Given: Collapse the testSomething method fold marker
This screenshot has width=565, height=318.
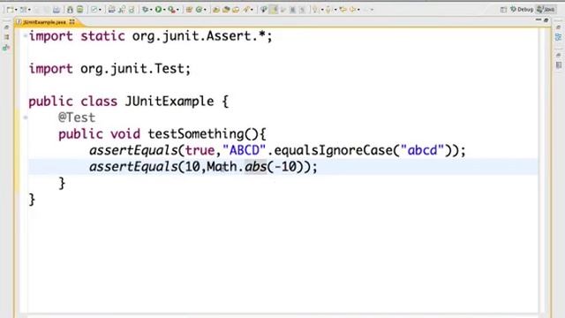Looking at the screenshot, I should click(26, 117).
